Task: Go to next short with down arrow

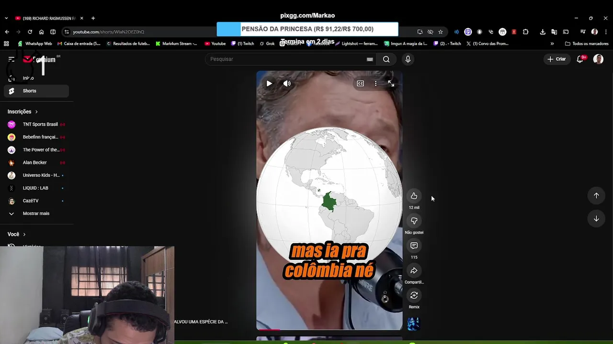Action: coord(596,218)
